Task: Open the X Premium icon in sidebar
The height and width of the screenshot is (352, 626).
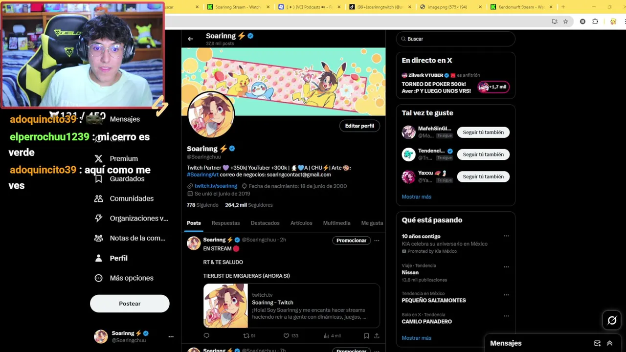Action: 99,158
